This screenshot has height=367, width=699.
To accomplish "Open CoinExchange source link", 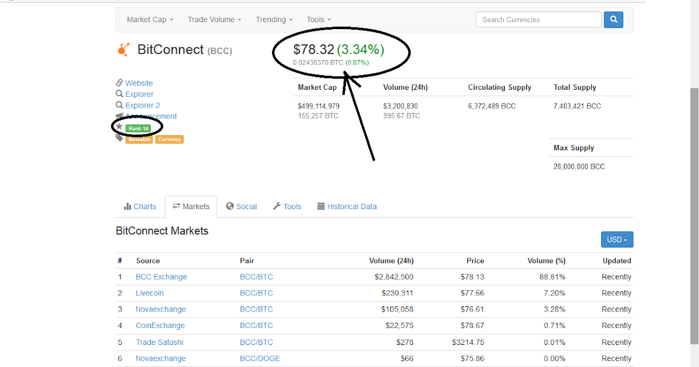I will 160,326.
